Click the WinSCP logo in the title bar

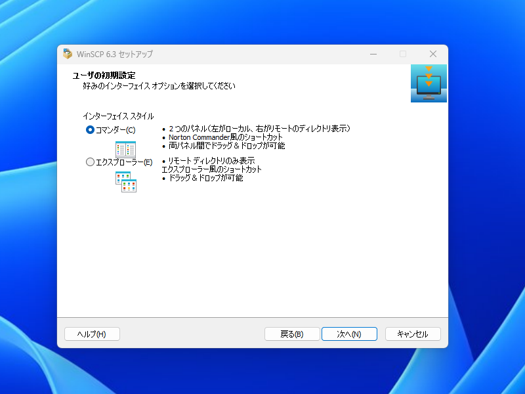click(x=66, y=54)
